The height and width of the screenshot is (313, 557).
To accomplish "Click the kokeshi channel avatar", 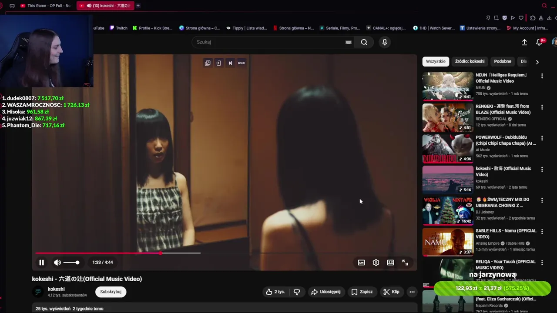I will click(x=38, y=292).
